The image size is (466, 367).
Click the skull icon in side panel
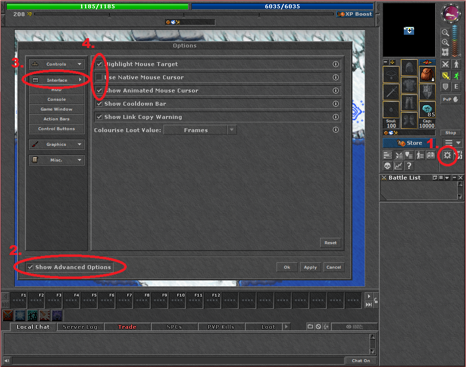pos(388,166)
